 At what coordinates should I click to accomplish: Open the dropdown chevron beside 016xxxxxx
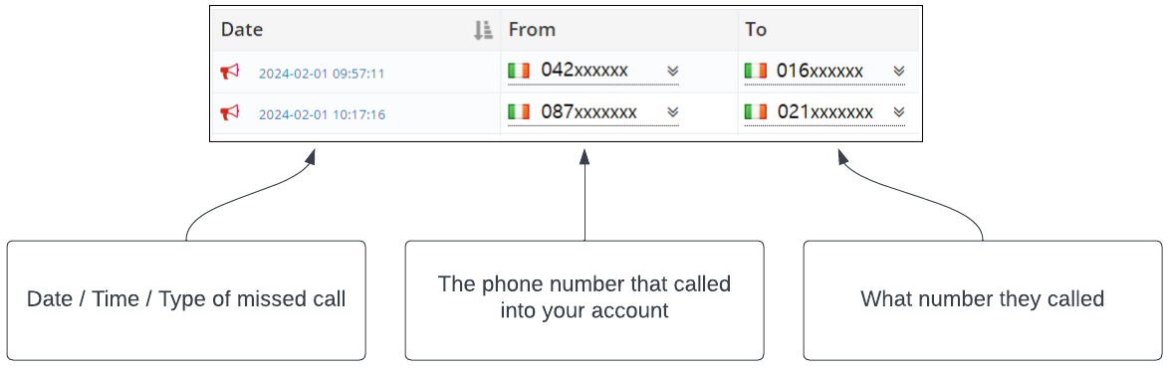(x=899, y=71)
